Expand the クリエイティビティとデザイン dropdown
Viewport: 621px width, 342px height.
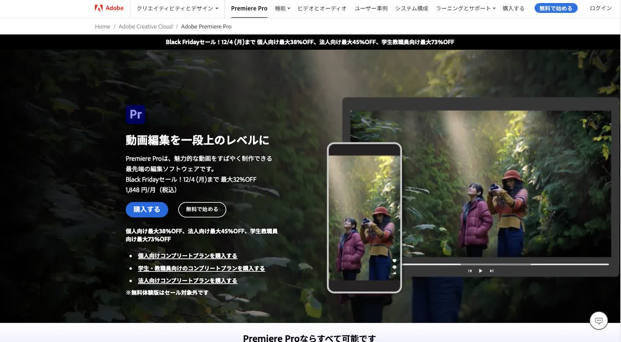(177, 8)
